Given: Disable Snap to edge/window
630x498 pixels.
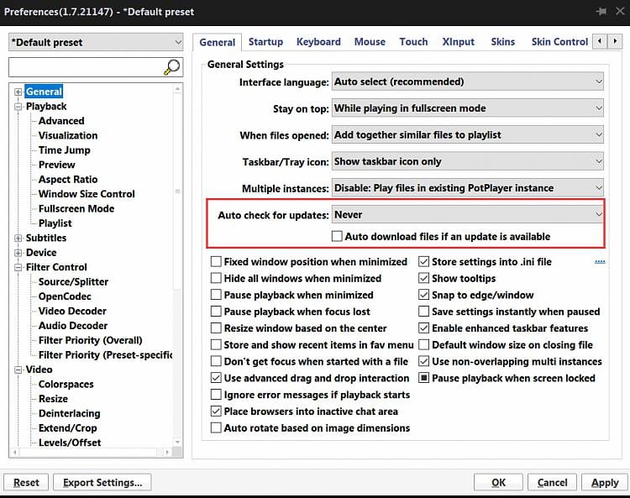Looking at the screenshot, I should pyautogui.click(x=424, y=295).
